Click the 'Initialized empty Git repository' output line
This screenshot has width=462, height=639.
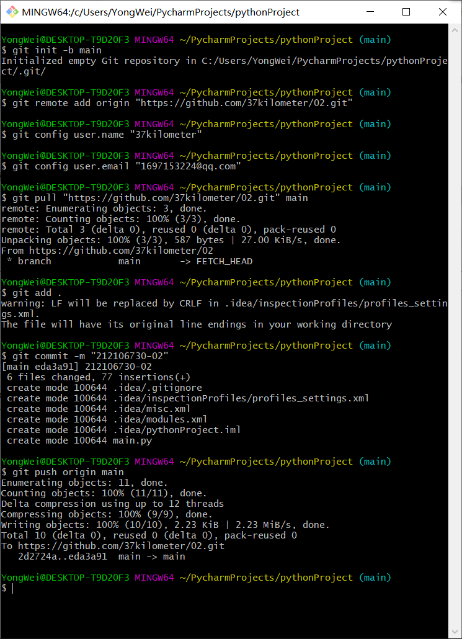[x=224, y=66]
